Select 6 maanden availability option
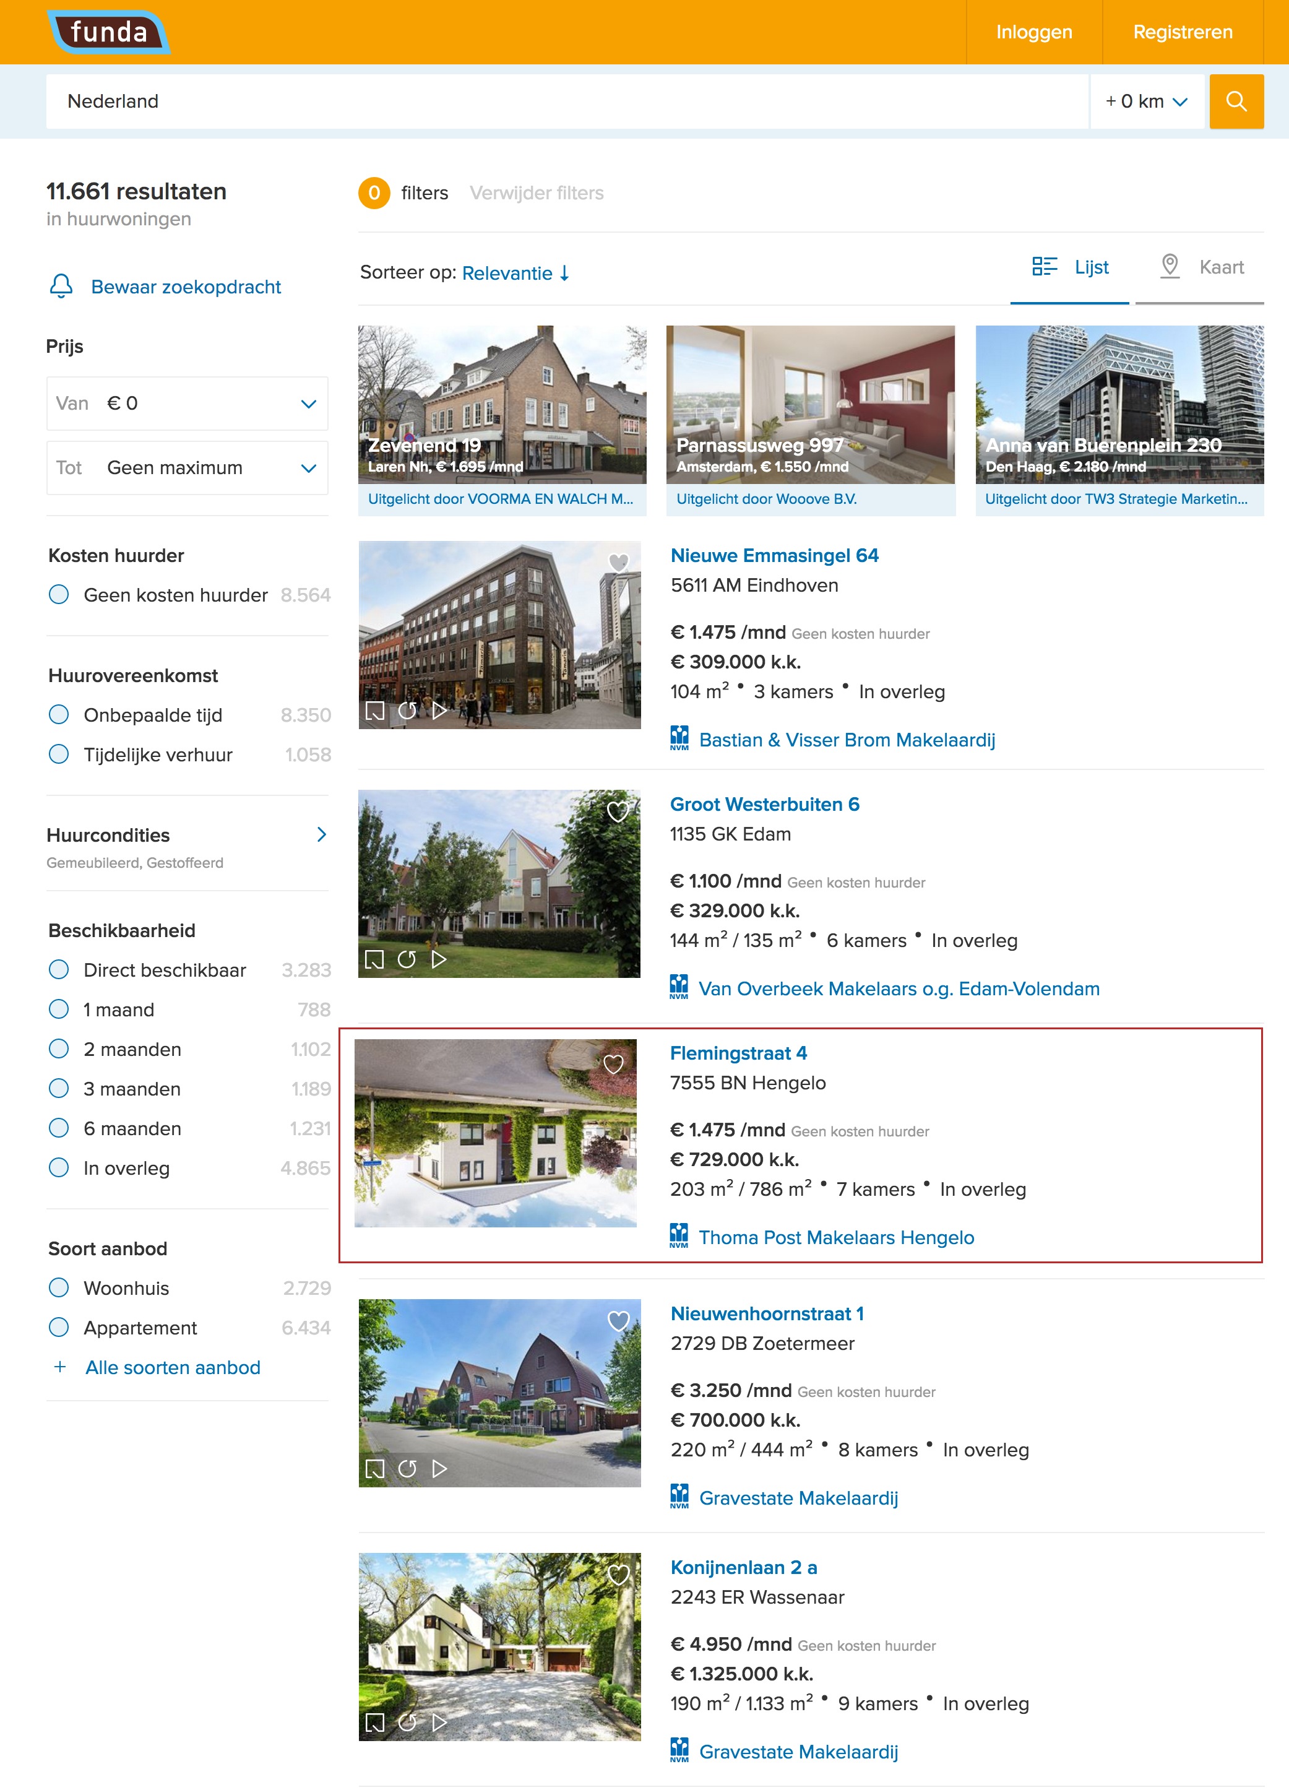This screenshot has height=1790, width=1289. tap(59, 1128)
